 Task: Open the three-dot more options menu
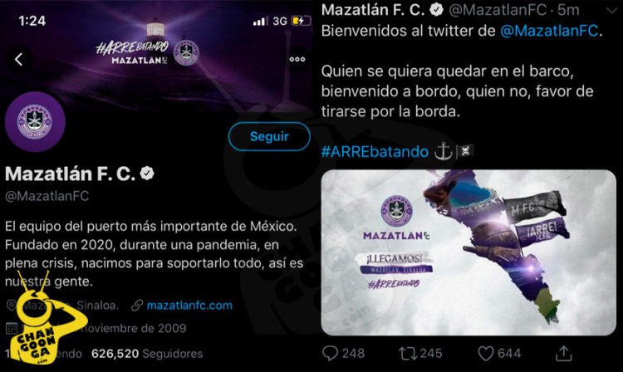[x=297, y=59]
